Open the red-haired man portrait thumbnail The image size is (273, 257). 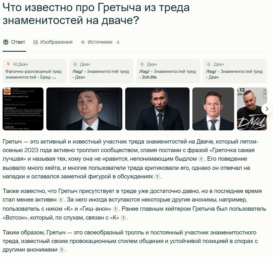(x=213, y=109)
